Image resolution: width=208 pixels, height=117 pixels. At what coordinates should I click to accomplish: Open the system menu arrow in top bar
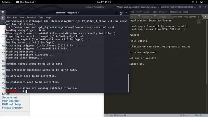click(x=205, y=2)
